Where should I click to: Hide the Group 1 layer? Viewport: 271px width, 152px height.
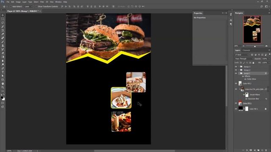click(x=236, y=73)
